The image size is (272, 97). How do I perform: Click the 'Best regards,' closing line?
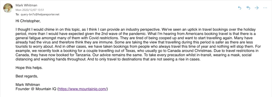pos(27,76)
